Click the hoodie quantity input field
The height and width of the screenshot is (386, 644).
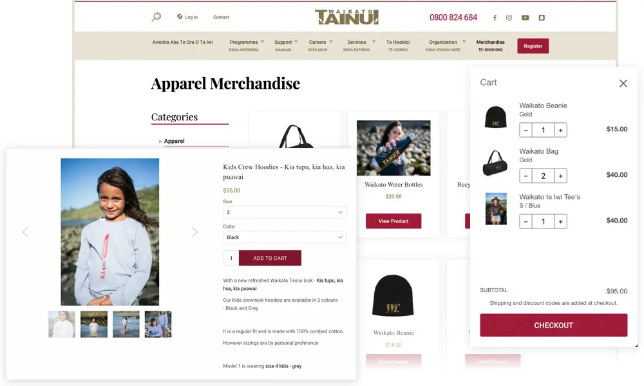[231, 258]
